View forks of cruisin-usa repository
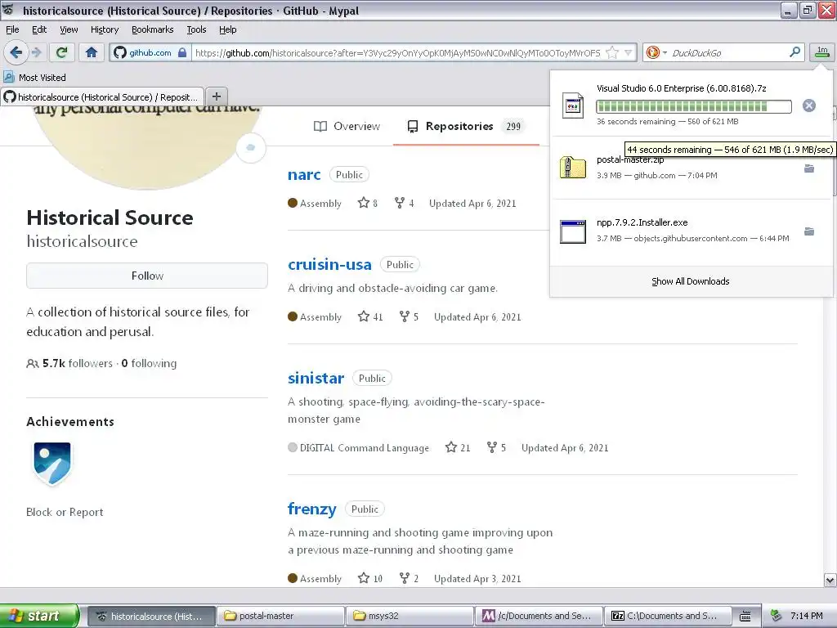The image size is (837, 628). coord(409,316)
